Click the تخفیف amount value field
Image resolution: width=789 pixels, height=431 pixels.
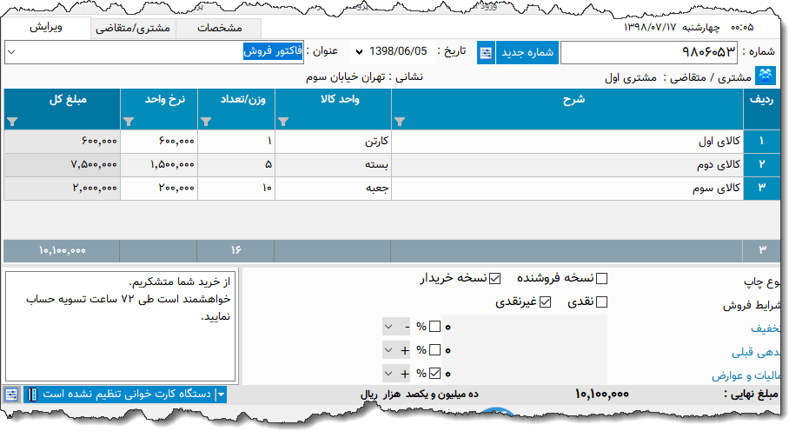point(526,327)
